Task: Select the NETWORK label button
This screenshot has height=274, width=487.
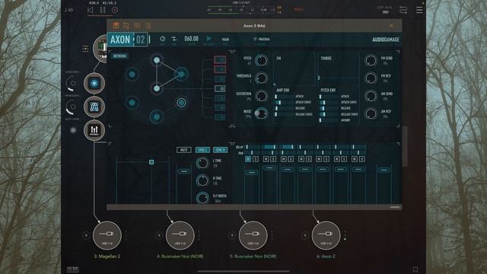Action: (119, 56)
